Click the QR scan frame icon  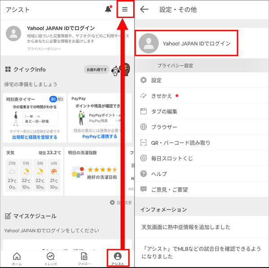click(143, 143)
